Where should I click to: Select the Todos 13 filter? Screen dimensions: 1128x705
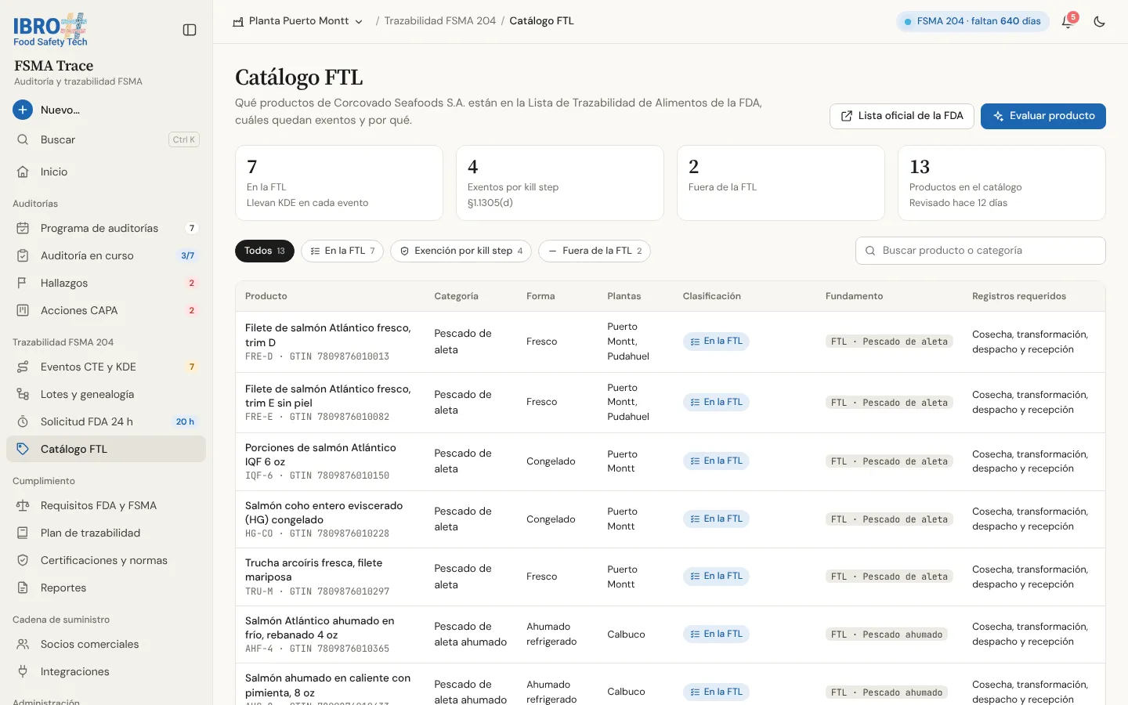[x=265, y=251]
